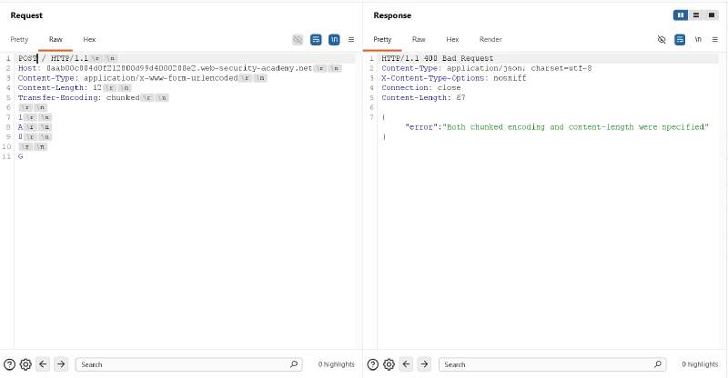Open Request panel hamburger menu

pyautogui.click(x=351, y=39)
